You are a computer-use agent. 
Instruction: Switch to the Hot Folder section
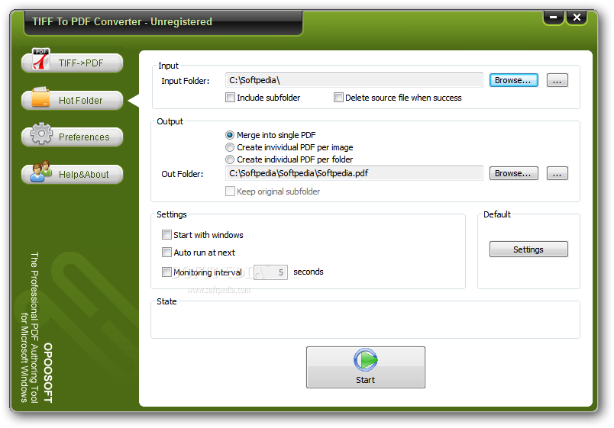pos(72,100)
